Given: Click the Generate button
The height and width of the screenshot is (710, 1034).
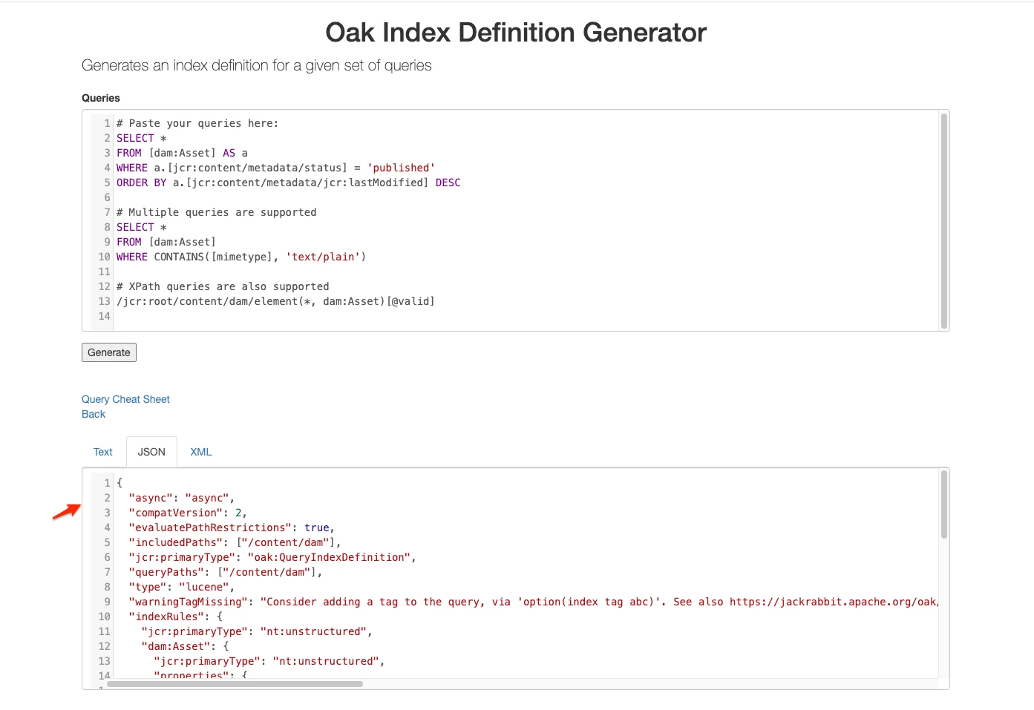Looking at the screenshot, I should click(x=109, y=352).
